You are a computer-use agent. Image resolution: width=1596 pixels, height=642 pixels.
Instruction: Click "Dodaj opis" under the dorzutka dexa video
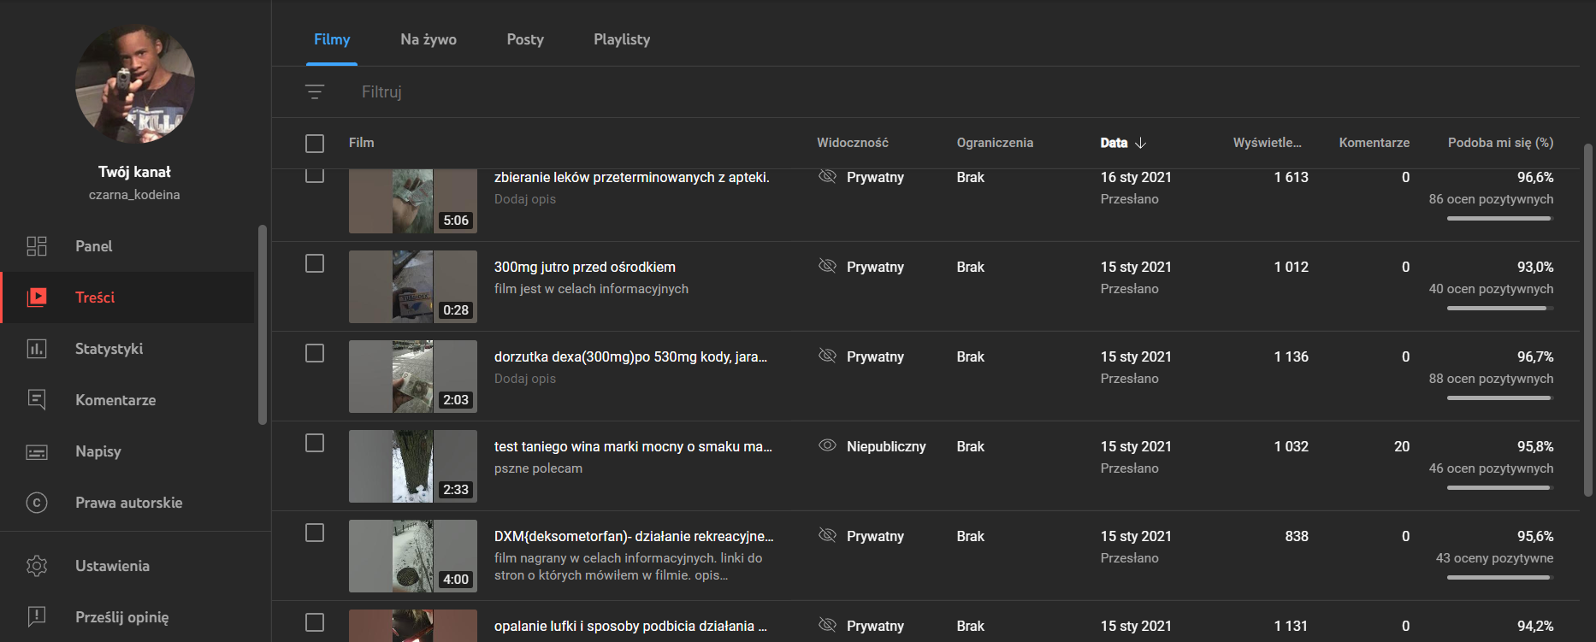[x=525, y=379]
